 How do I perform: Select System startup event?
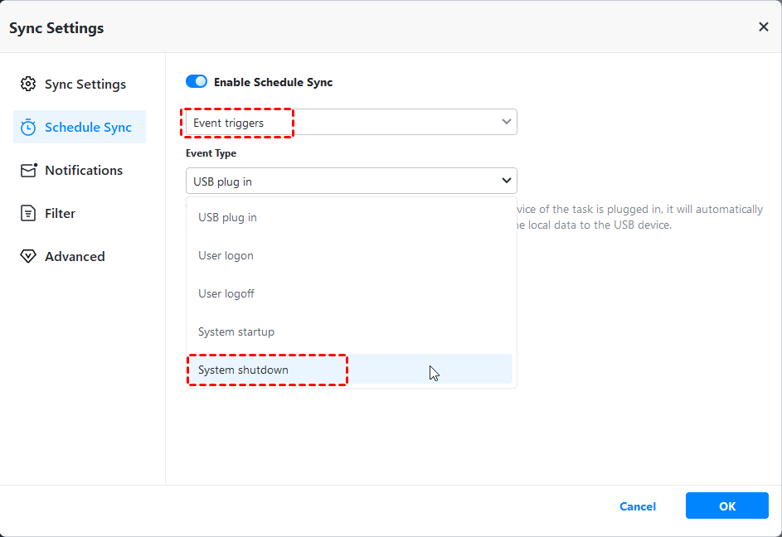pos(236,331)
